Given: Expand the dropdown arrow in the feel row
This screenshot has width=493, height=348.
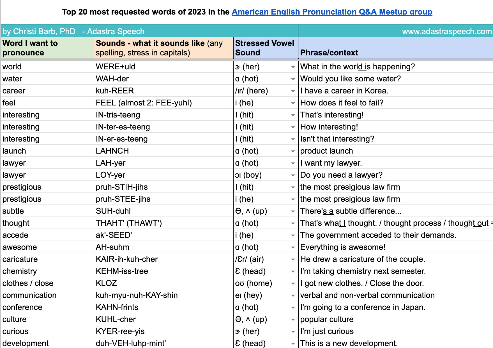Looking at the screenshot, I should (293, 103).
